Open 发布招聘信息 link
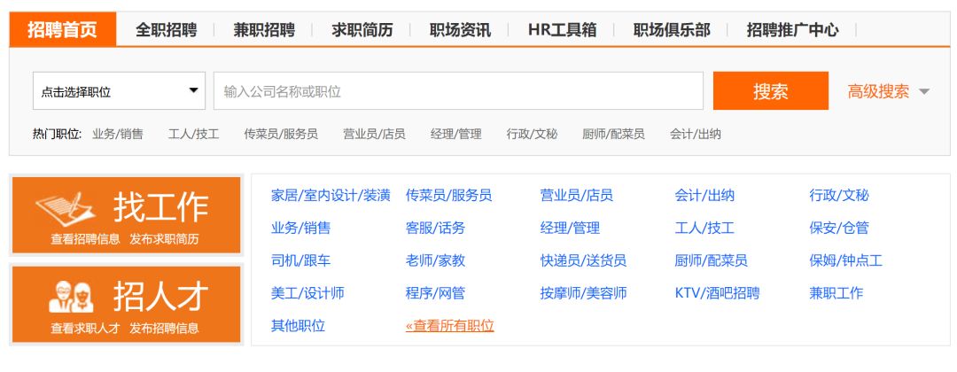This screenshot has width=957, height=372. [x=164, y=328]
